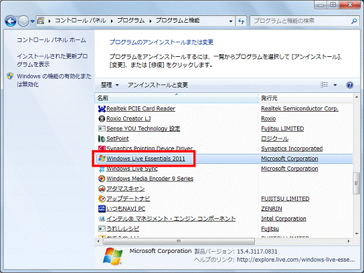The height and width of the screenshot is (273, 364).
Task: Click the Realtek PCIE Card Reader icon
Action: tap(102, 108)
